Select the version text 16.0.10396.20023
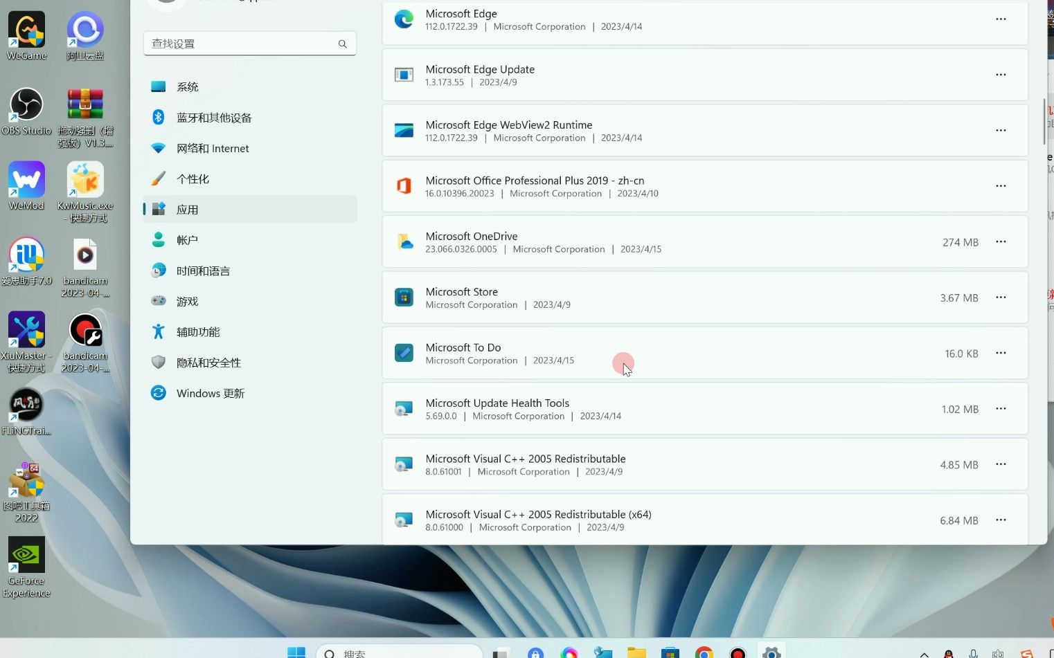The height and width of the screenshot is (658, 1054). tap(460, 194)
